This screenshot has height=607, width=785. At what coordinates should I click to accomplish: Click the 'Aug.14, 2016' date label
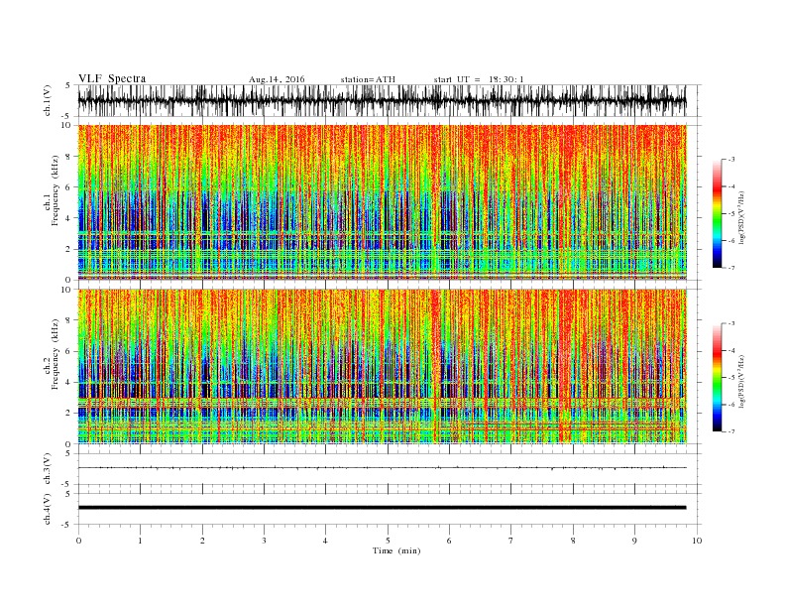[277, 79]
